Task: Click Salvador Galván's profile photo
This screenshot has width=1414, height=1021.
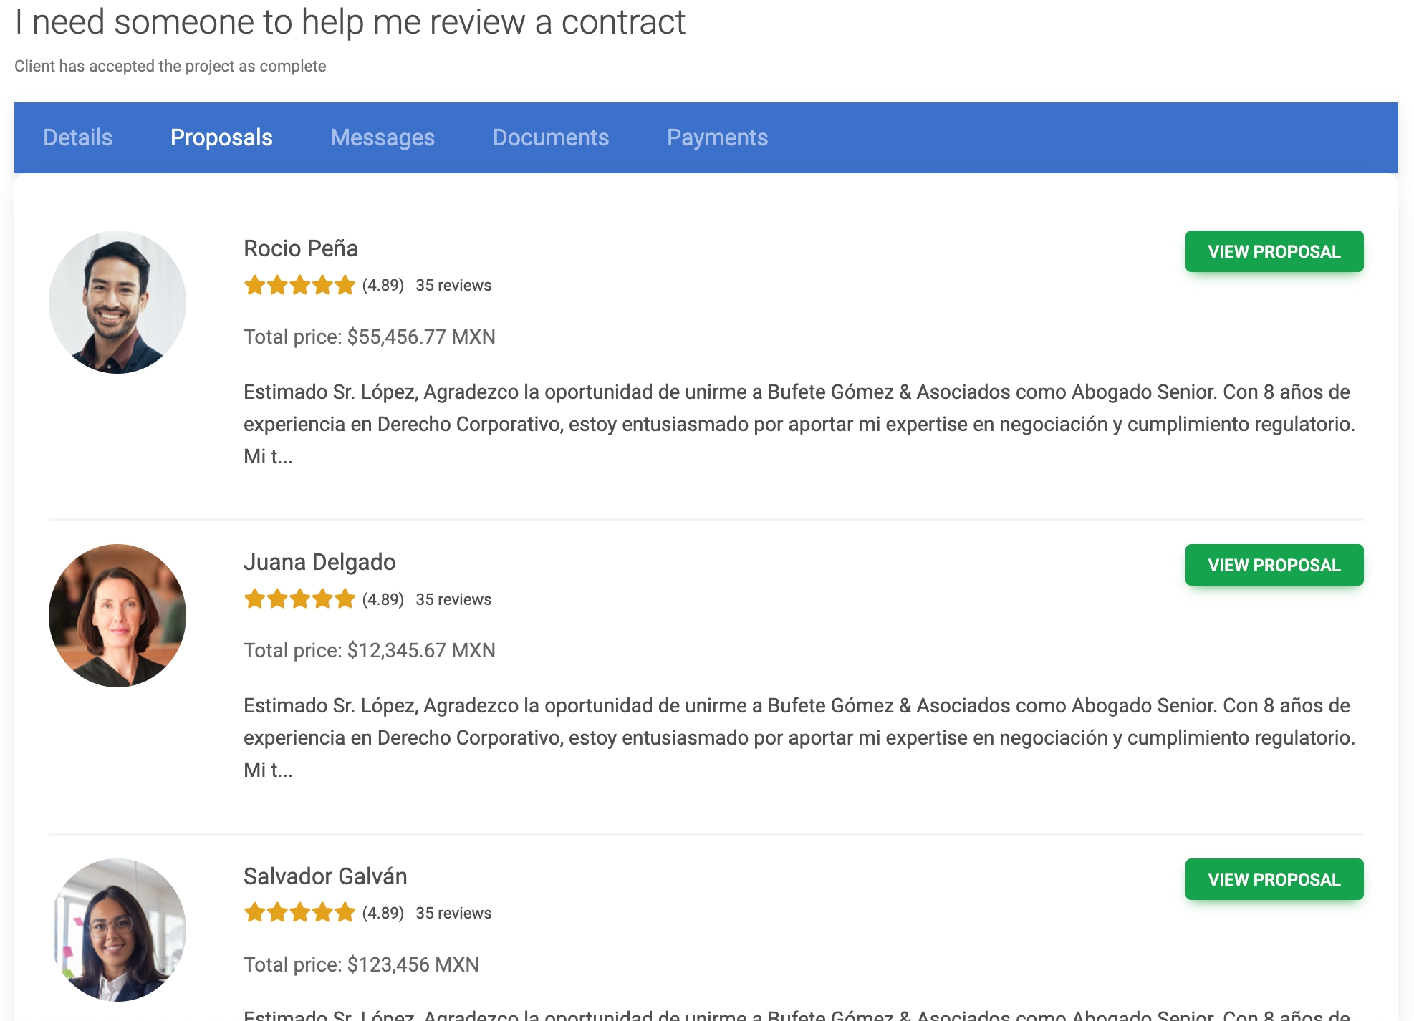Action: (x=117, y=929)
